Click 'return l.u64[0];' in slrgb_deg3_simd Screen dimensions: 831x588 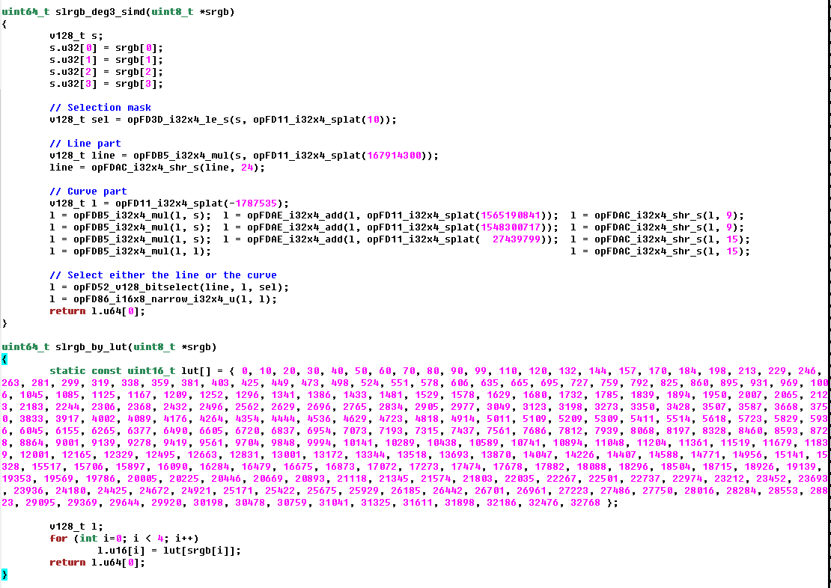pyautogui.click(x=97, y=311)
